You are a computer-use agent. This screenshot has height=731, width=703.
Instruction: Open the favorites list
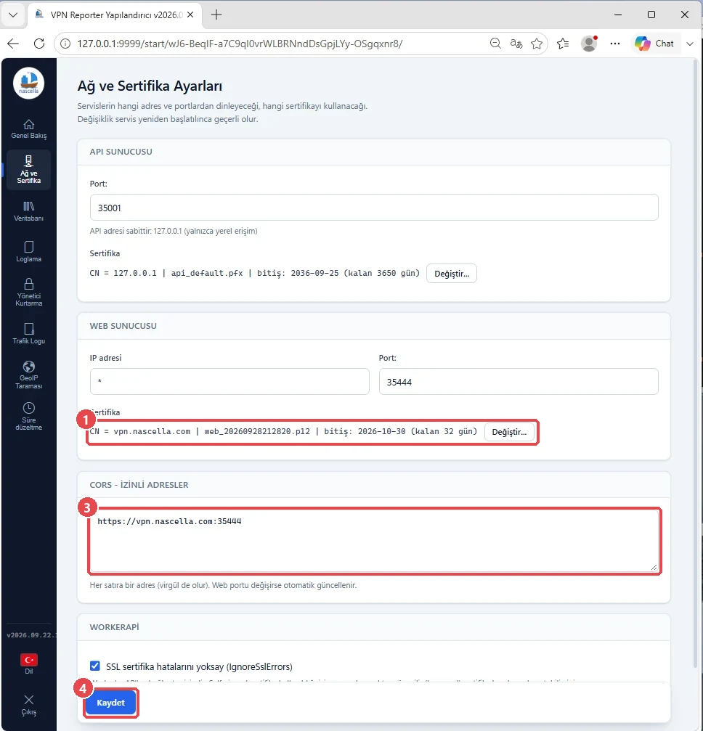563,44
